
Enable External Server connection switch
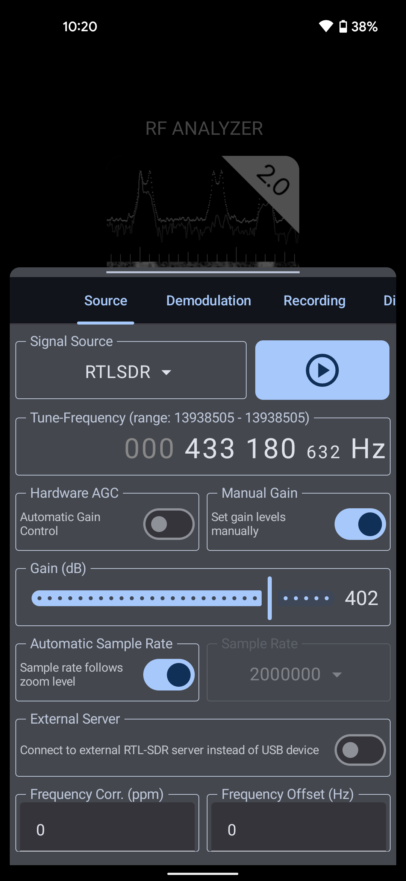[x=360, y=750]
